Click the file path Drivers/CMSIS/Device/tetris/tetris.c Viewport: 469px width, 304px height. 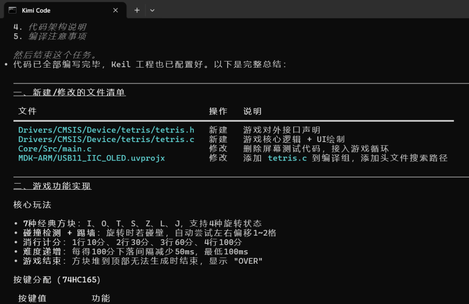pos(106,139)
